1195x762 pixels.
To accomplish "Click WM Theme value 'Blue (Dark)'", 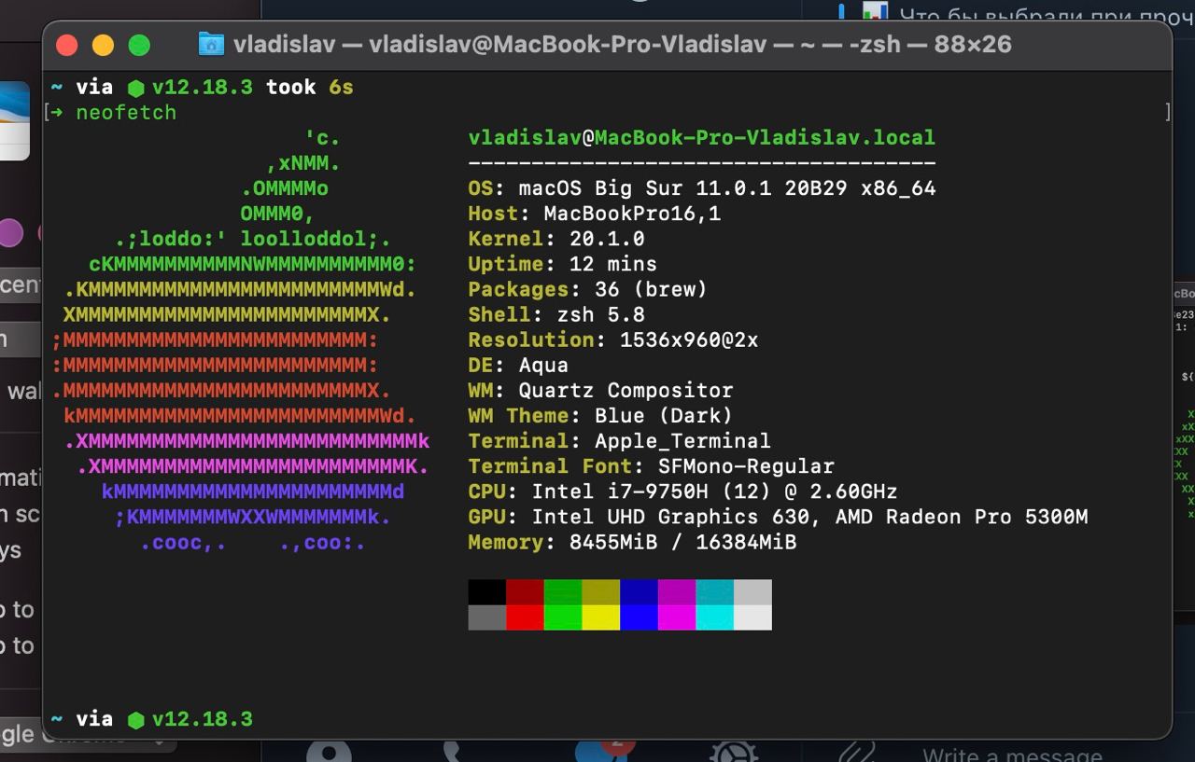I will point(663,415).
